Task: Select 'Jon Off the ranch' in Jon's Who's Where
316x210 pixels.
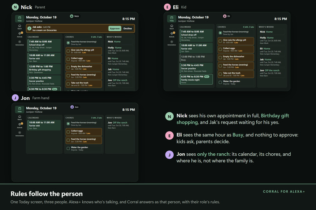Action: (x=120, y=125)
